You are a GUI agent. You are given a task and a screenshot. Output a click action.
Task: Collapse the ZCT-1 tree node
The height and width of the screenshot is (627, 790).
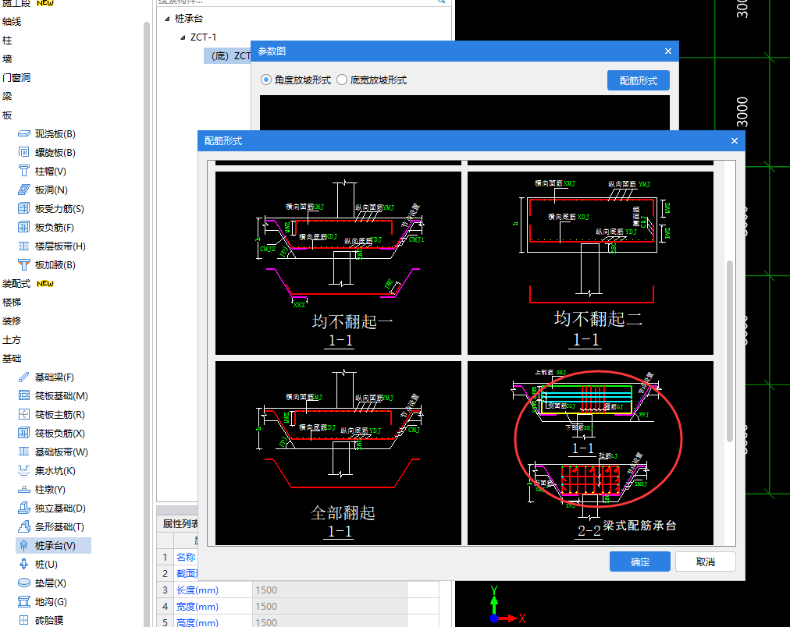[x=183, y=37]
